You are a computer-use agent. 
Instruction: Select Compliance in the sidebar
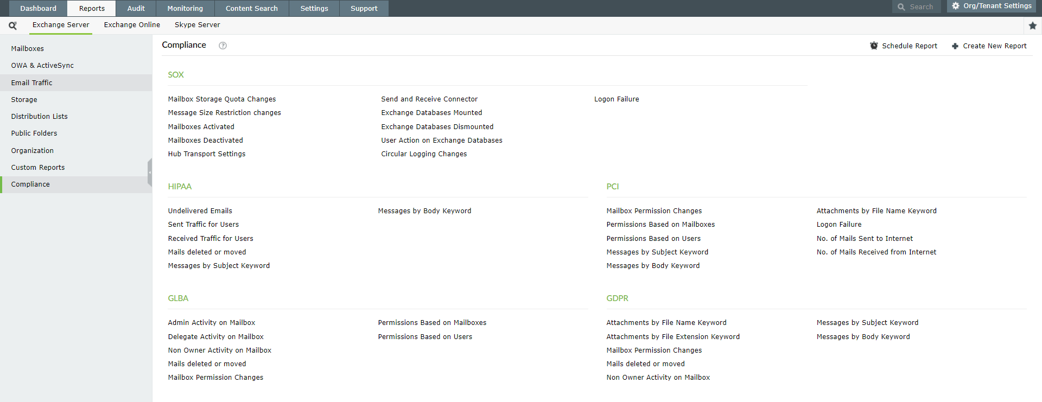(76, 184)
